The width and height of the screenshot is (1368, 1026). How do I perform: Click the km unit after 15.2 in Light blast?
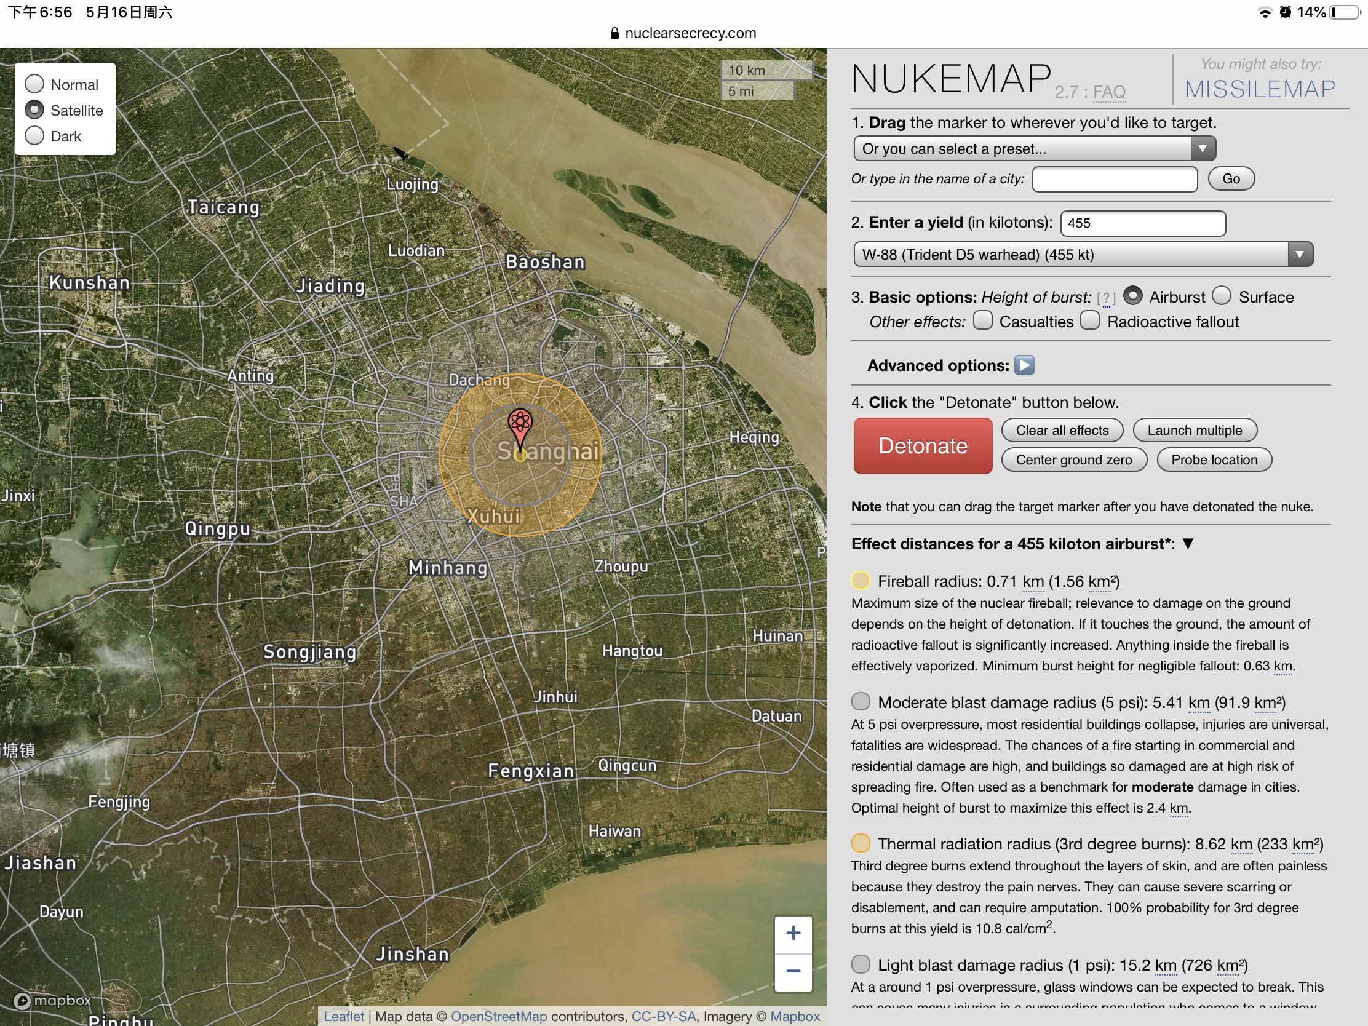click(x=1165, y=966)
